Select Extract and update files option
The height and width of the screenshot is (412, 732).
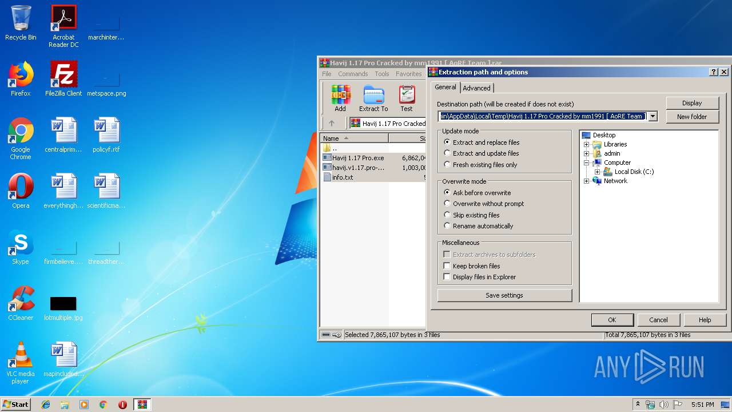[x=481, y=153]
